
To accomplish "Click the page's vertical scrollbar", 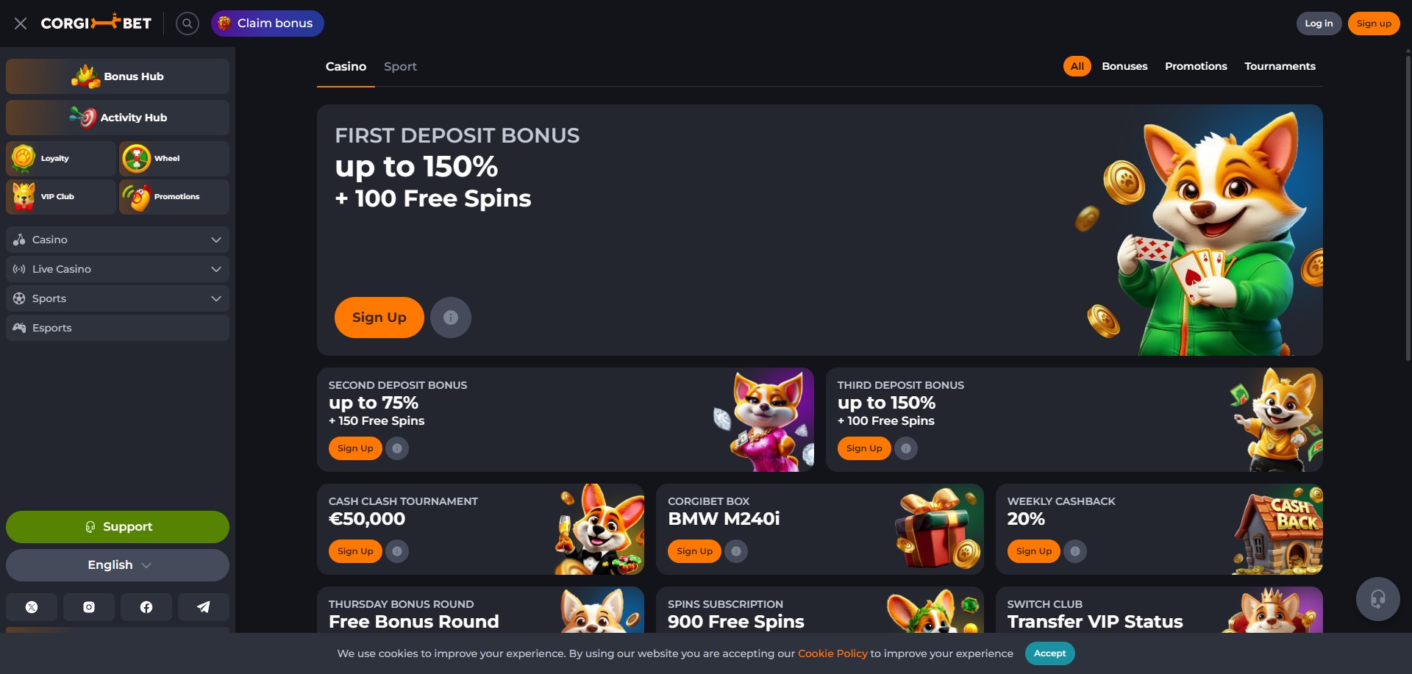I will [1408, 206].
